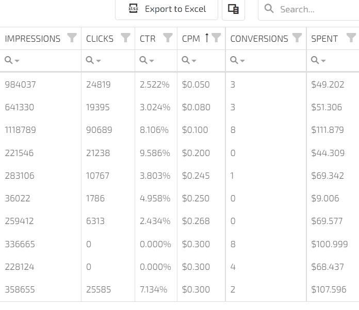Open filter icon for Impressions column
The height and width of the screenshot is (310, 359).
pyautogui.click(x=72, y=38)
